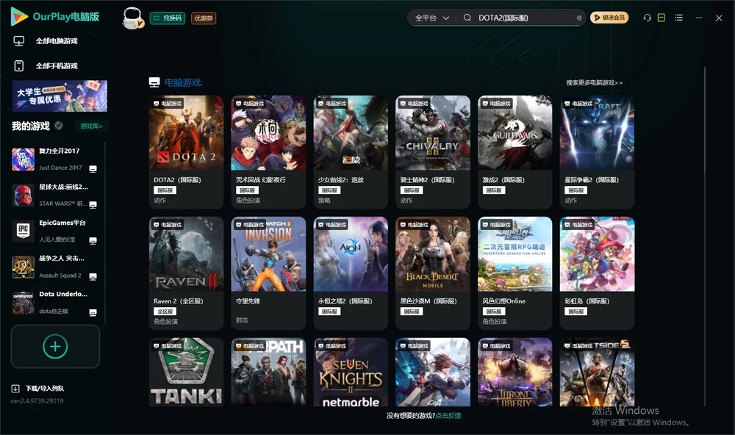The image size is (735, 435).
Task: Open the Guild Wars 2 game cover
Action: click(x=514, y=133)
